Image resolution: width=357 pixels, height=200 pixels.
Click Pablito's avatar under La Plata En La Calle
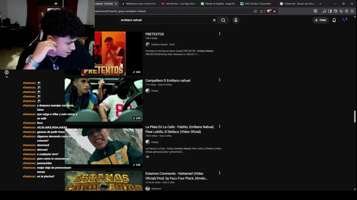tap(148, 142)
